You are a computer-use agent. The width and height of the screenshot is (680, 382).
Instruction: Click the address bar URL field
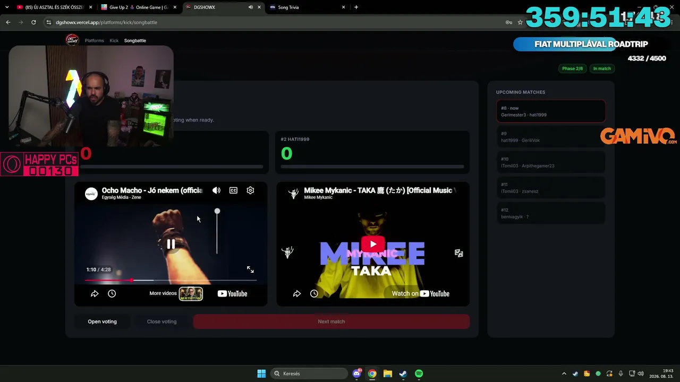click(x=276, y=22)
